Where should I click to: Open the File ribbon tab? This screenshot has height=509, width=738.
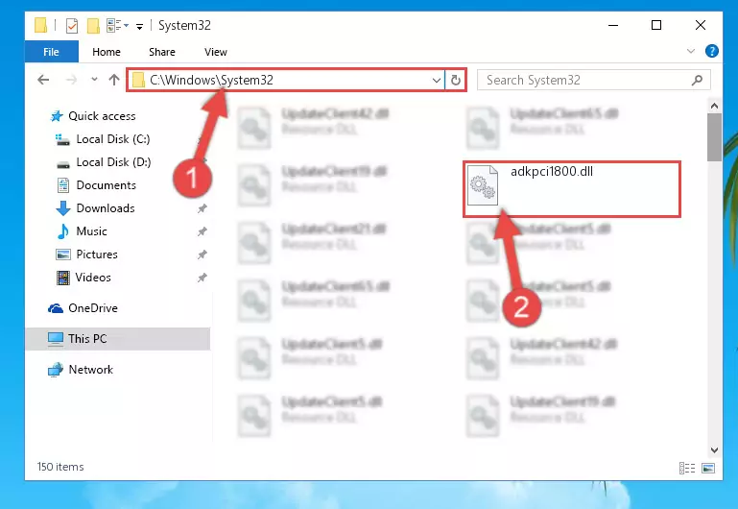click(51, 52)
